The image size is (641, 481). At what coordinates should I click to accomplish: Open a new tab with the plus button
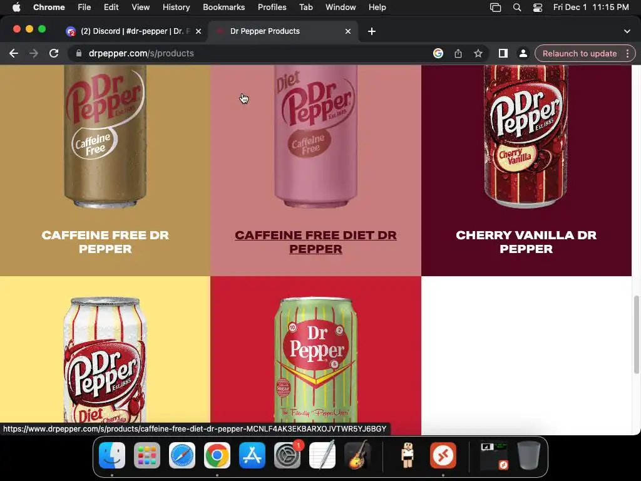[372, 31]
